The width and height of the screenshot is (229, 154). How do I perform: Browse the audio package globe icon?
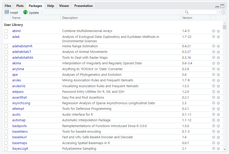[x=214, y=115]
